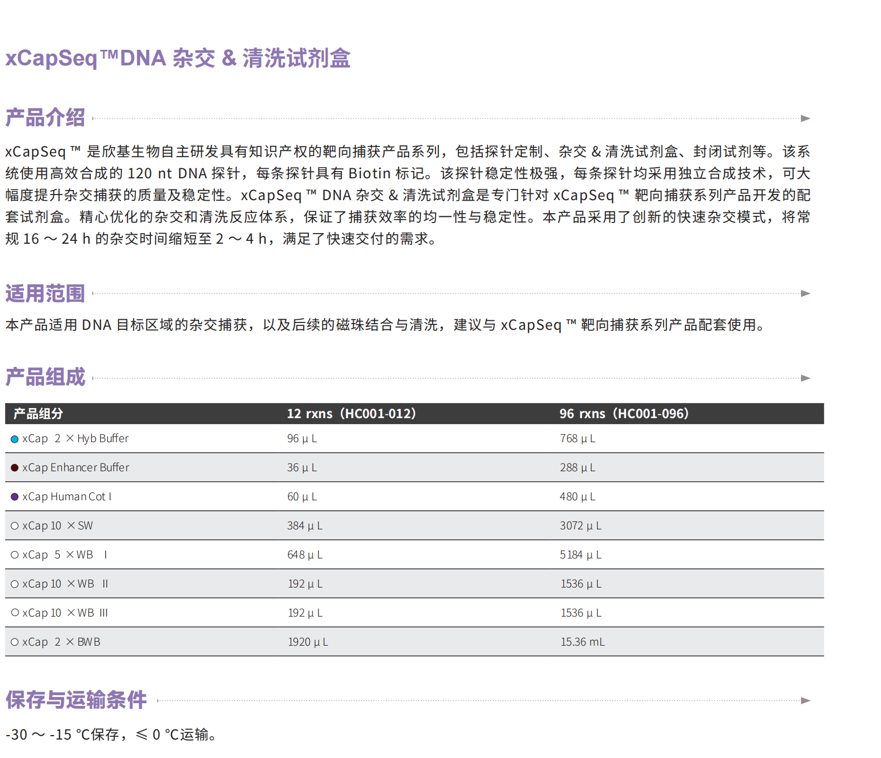Screen dimensions: 881x758
Task: Click the 保存与运输条件 section heading
Action: click(x=76, y=700)
